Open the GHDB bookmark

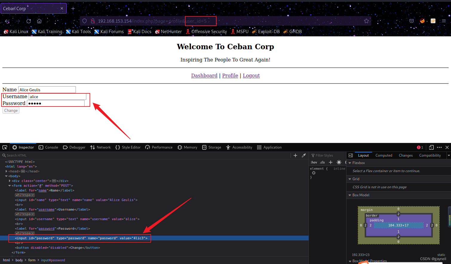pos(292,32)
